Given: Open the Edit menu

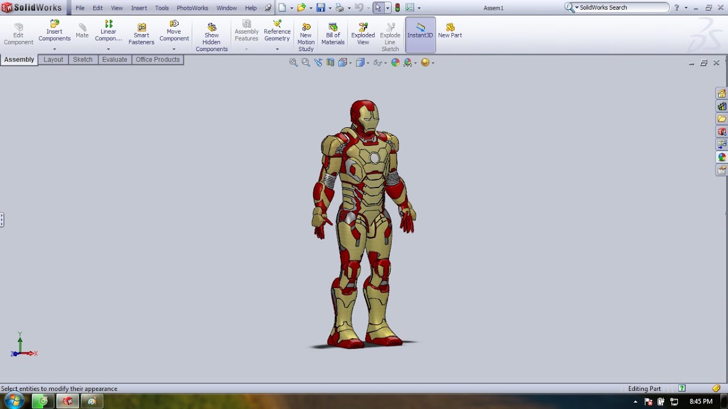Looking at the screenshot, I should [98, 8].
